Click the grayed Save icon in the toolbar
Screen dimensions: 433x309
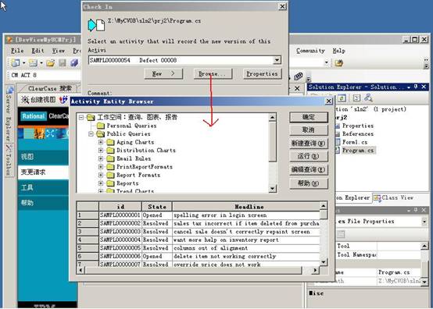tap(63, 63)
